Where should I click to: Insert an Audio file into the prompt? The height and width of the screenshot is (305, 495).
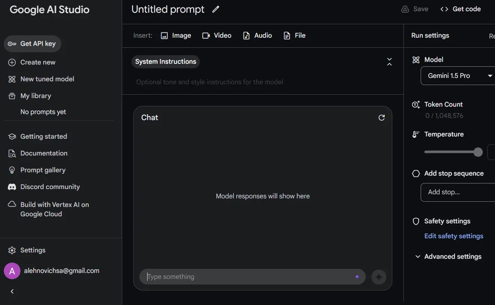[257, 35]
